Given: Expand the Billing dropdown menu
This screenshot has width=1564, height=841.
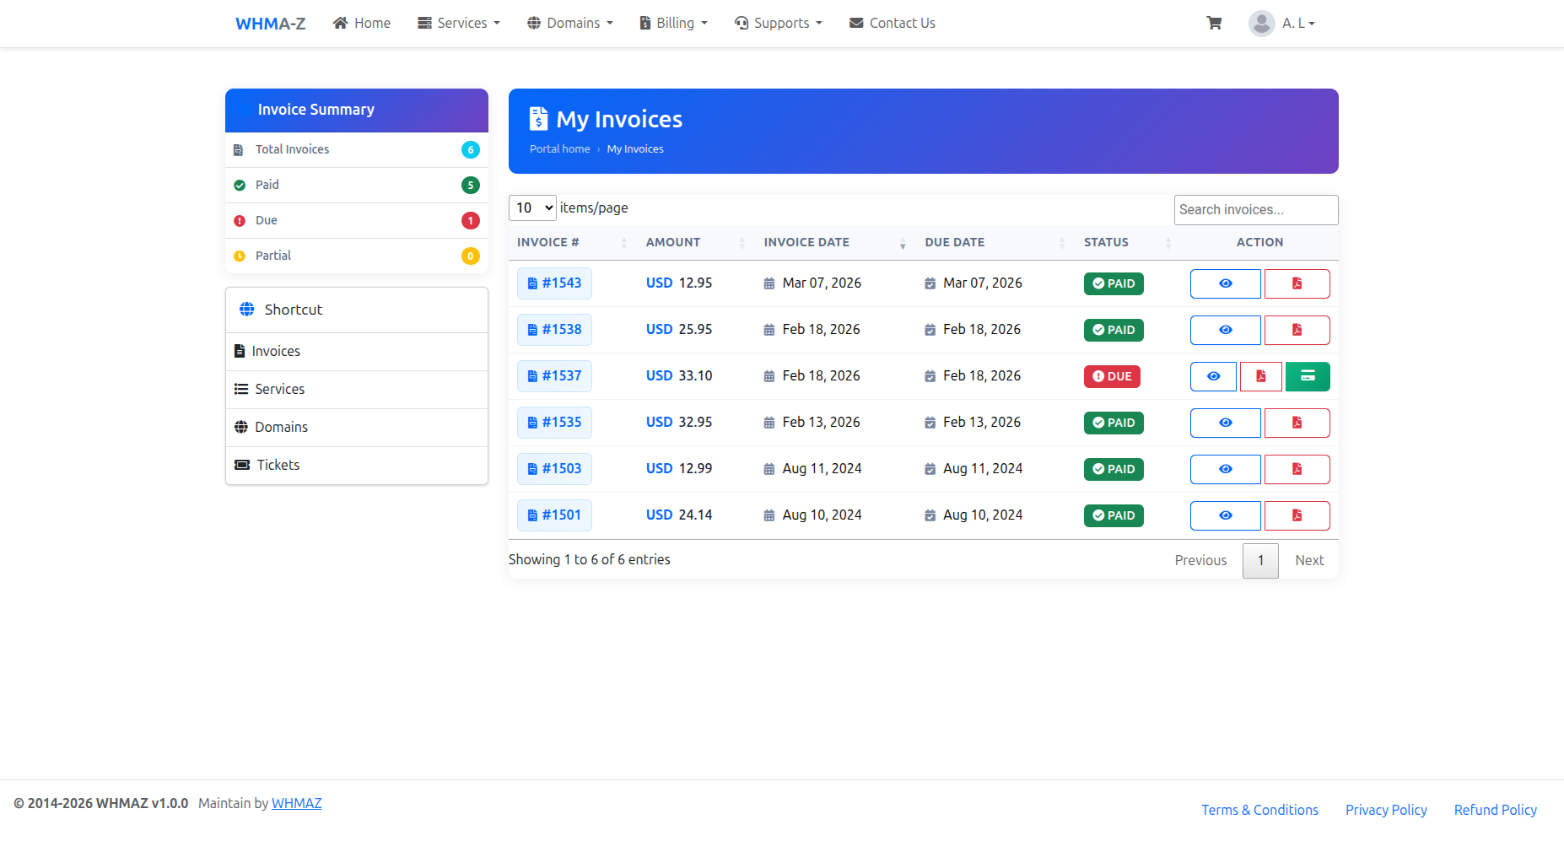Looking at the screenshot, I should (673, 24).
